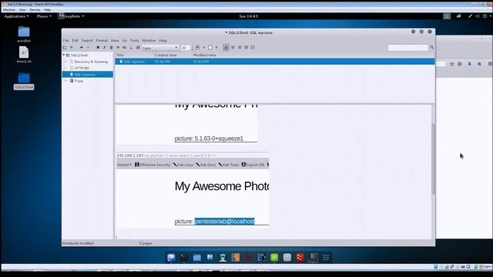Click the KeepNote search input field
493x277 pixels.
click(407, 48)
